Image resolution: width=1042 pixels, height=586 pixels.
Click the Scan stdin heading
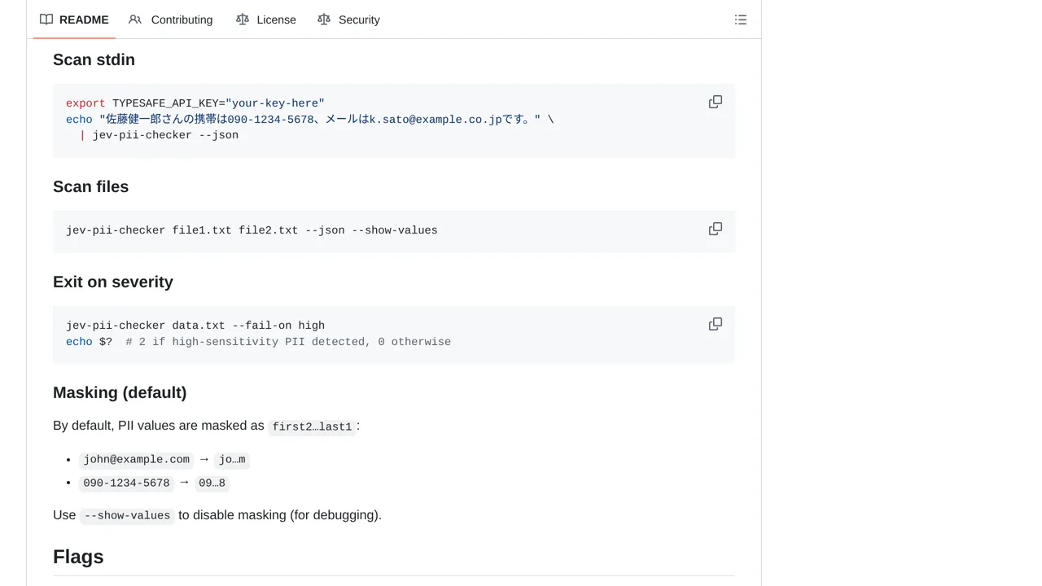94,59
